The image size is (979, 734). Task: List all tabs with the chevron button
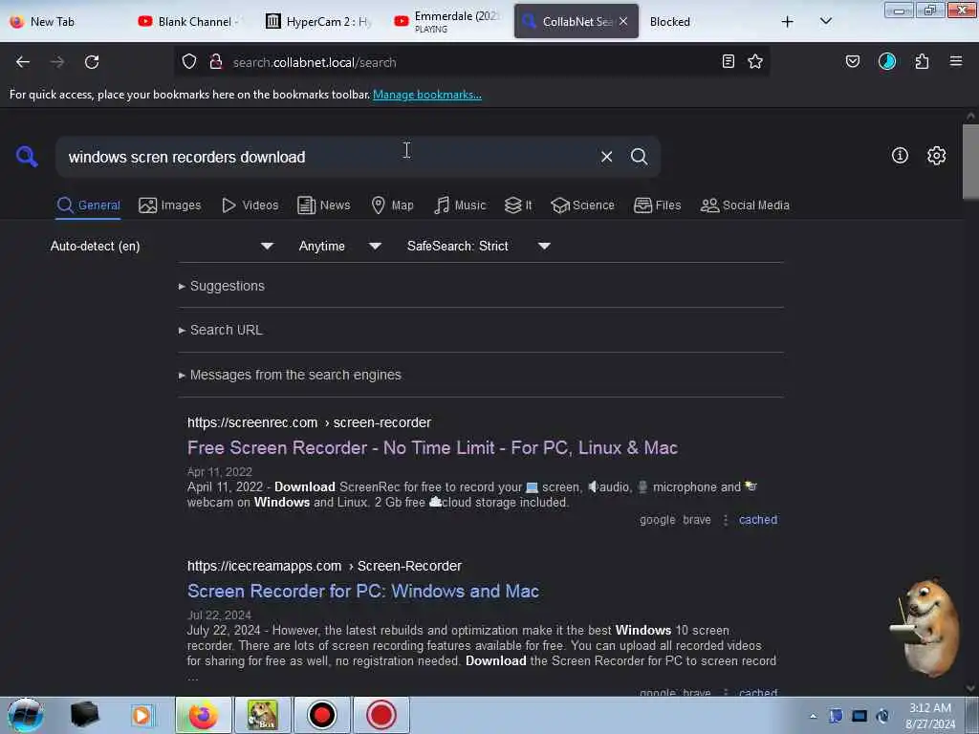pyautogui.click(x=826, y=21)
